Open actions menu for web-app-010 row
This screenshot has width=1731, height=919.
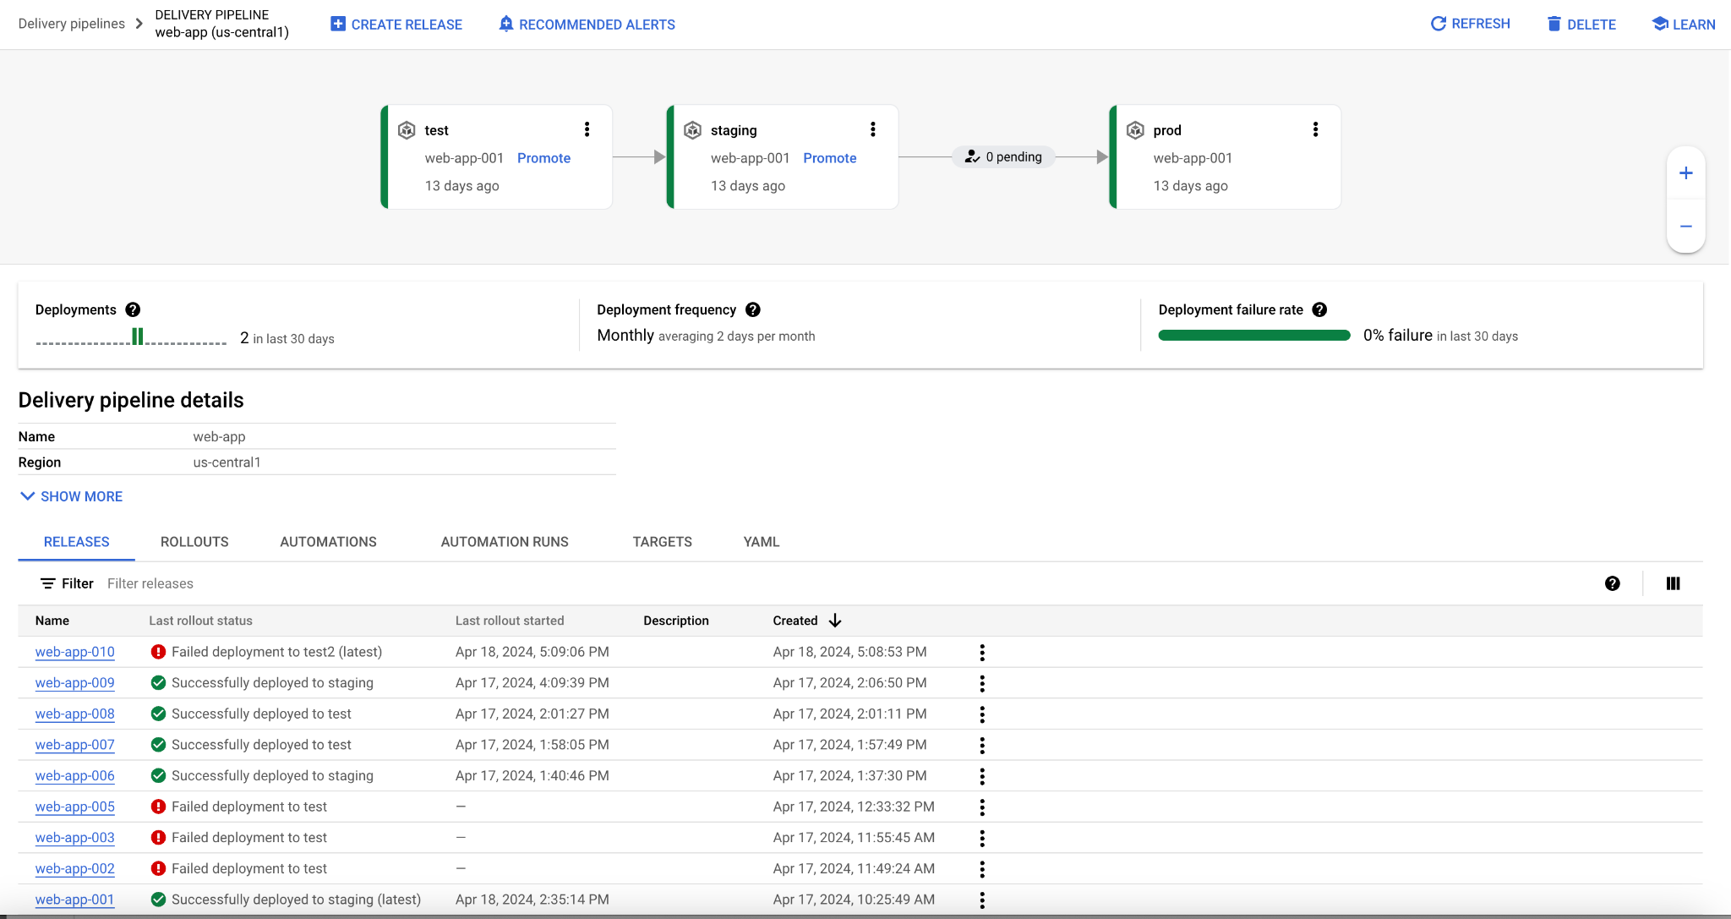click(x=981, y=652)
